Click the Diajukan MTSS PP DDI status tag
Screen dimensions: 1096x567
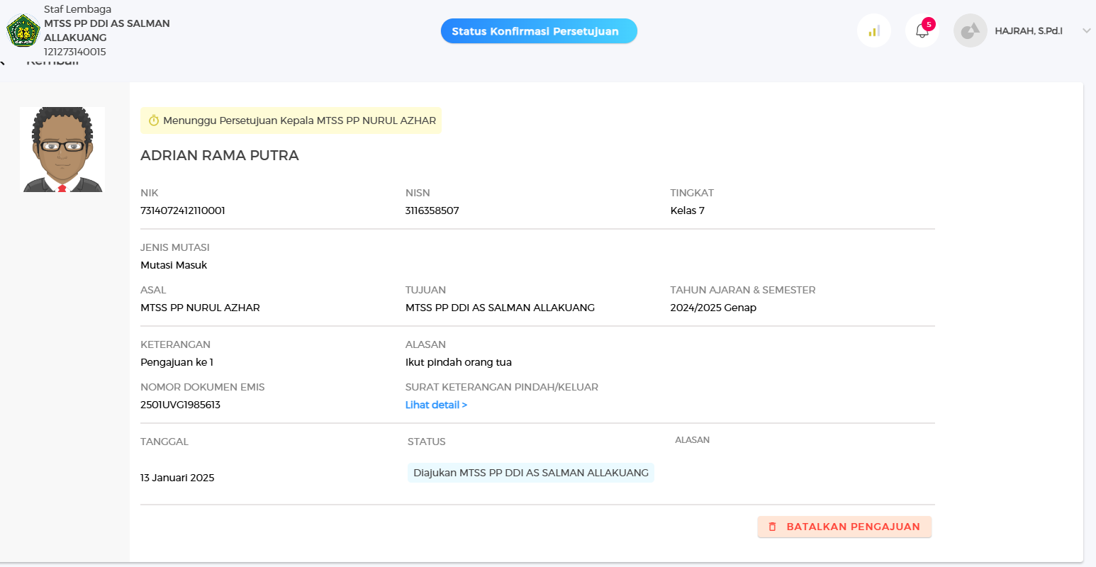531,473
